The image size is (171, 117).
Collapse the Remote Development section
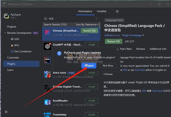(x=5, y=33)
